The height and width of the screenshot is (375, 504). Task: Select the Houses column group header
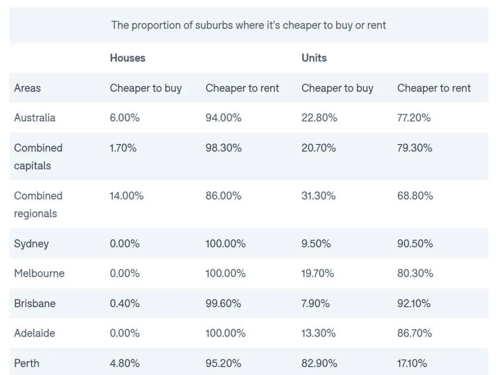point(127,58)
